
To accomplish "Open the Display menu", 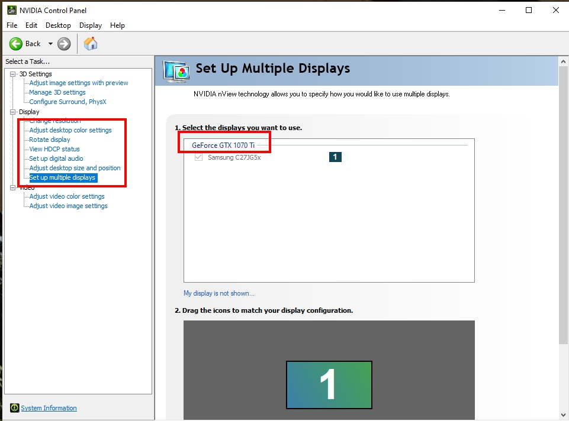I will [x=91, y=25].
